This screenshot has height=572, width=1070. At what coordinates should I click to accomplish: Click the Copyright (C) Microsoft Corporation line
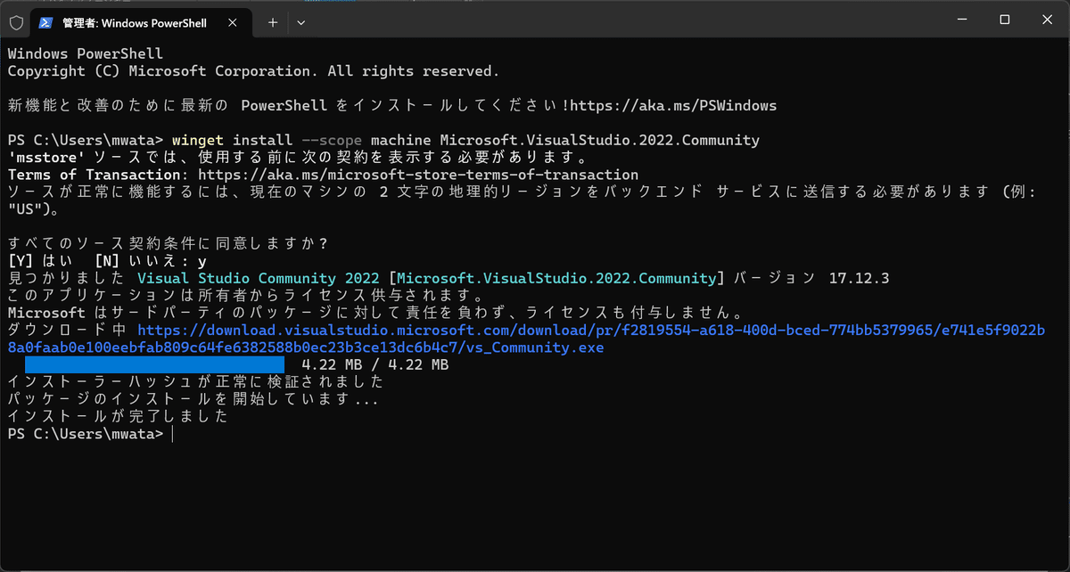click(x=253, y=70)
